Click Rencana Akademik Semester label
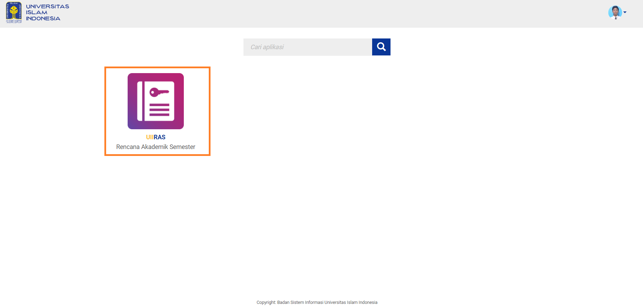643x307 pixels. pyautogui.click(x=156, y=147)
